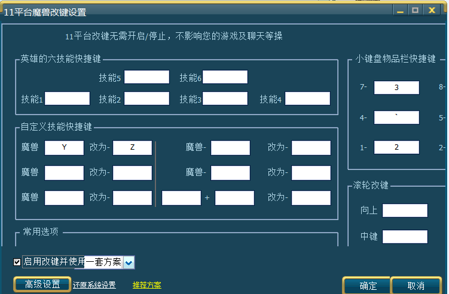Click the 技能5 hotkey input field
This screenshot has width=449, height=294.
pos(146,77)
